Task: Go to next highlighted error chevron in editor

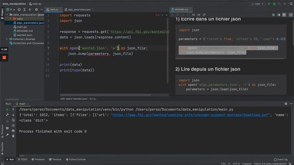Action: click(x=166, y=15)
